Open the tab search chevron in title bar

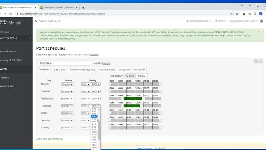click(242, 5)
